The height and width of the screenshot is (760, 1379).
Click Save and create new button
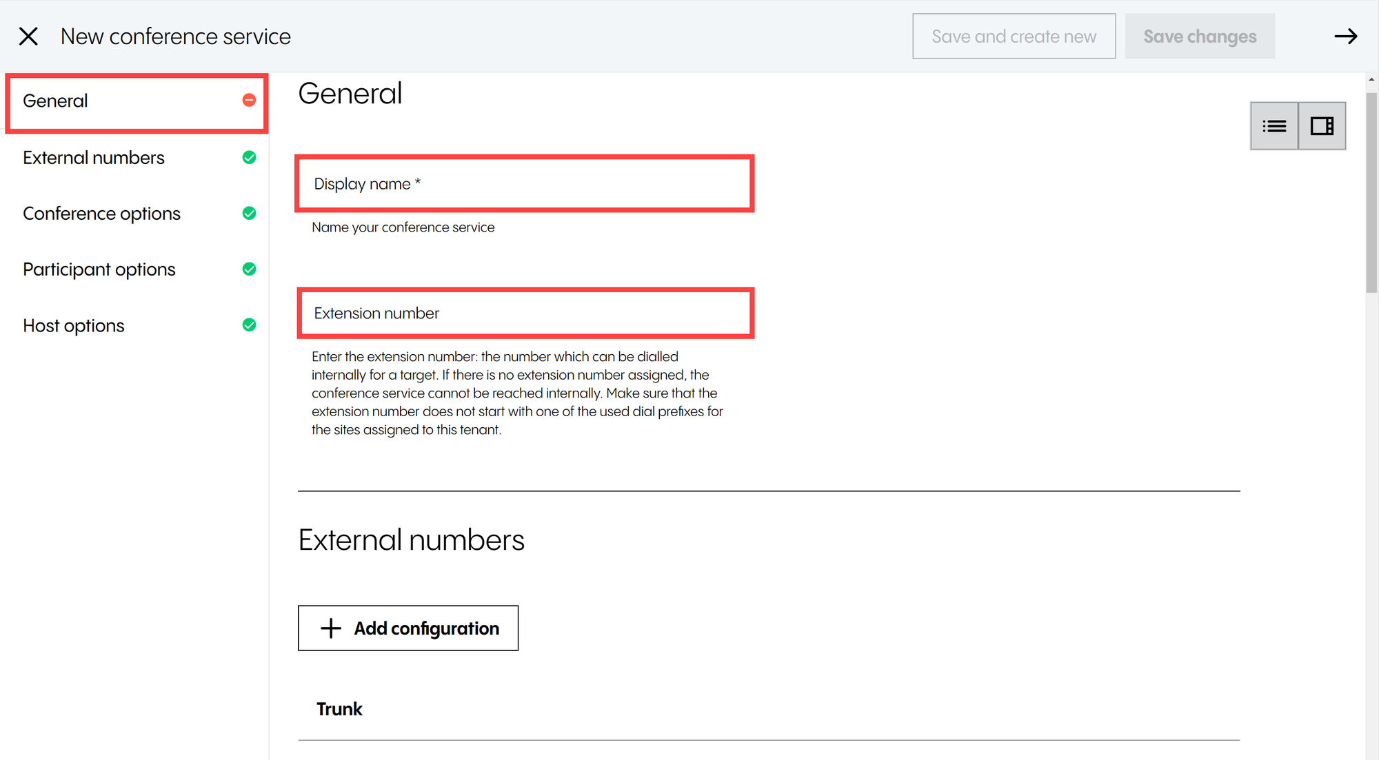(x=1014, y=37)
